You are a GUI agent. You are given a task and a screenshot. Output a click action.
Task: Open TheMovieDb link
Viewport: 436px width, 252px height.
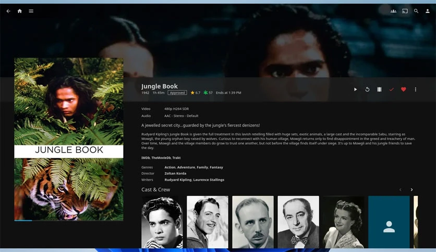tap(161, 158)
